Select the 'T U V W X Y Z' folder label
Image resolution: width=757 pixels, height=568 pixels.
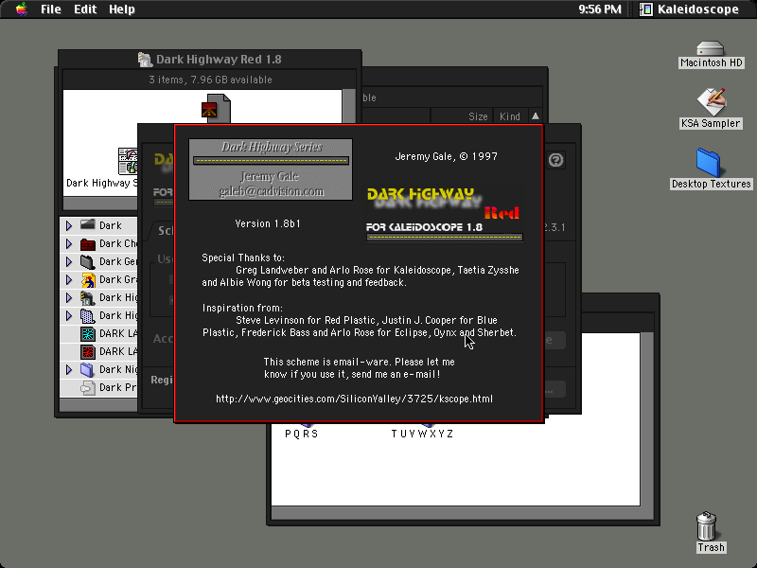pos(422,434)
